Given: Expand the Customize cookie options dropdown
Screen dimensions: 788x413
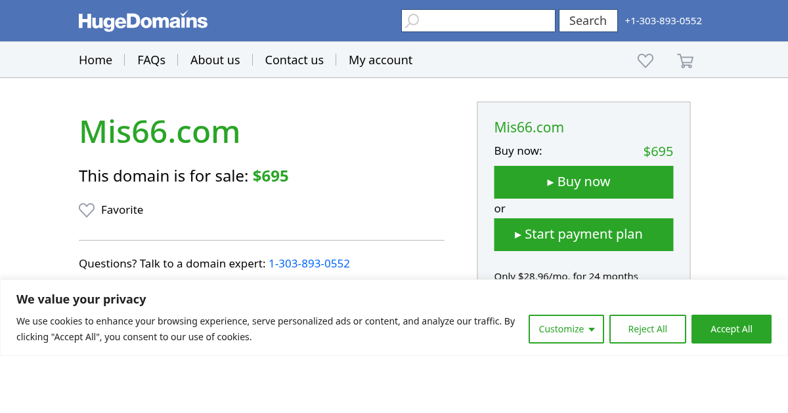Looking at the screenshot, I should (566, 329).
